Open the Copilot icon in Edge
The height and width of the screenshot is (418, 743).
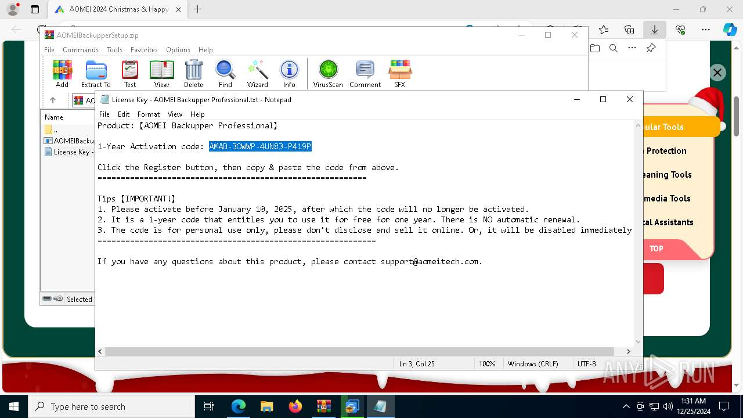coord(730,30)
